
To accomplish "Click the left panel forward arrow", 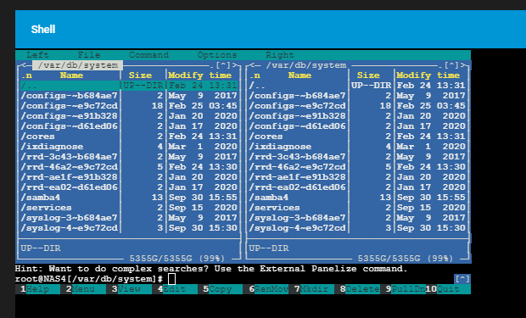I will [x=234, y=65].
